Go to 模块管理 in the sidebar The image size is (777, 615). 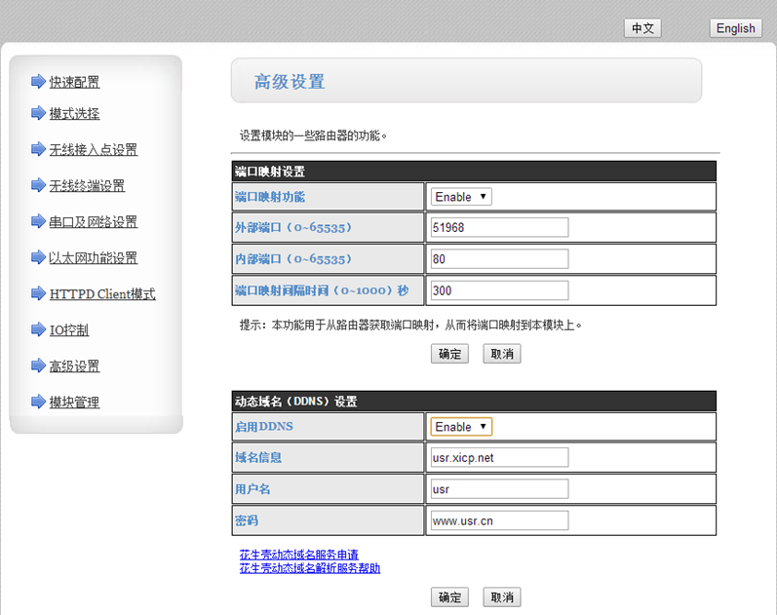pyautogui.click(x=74, y=403)
